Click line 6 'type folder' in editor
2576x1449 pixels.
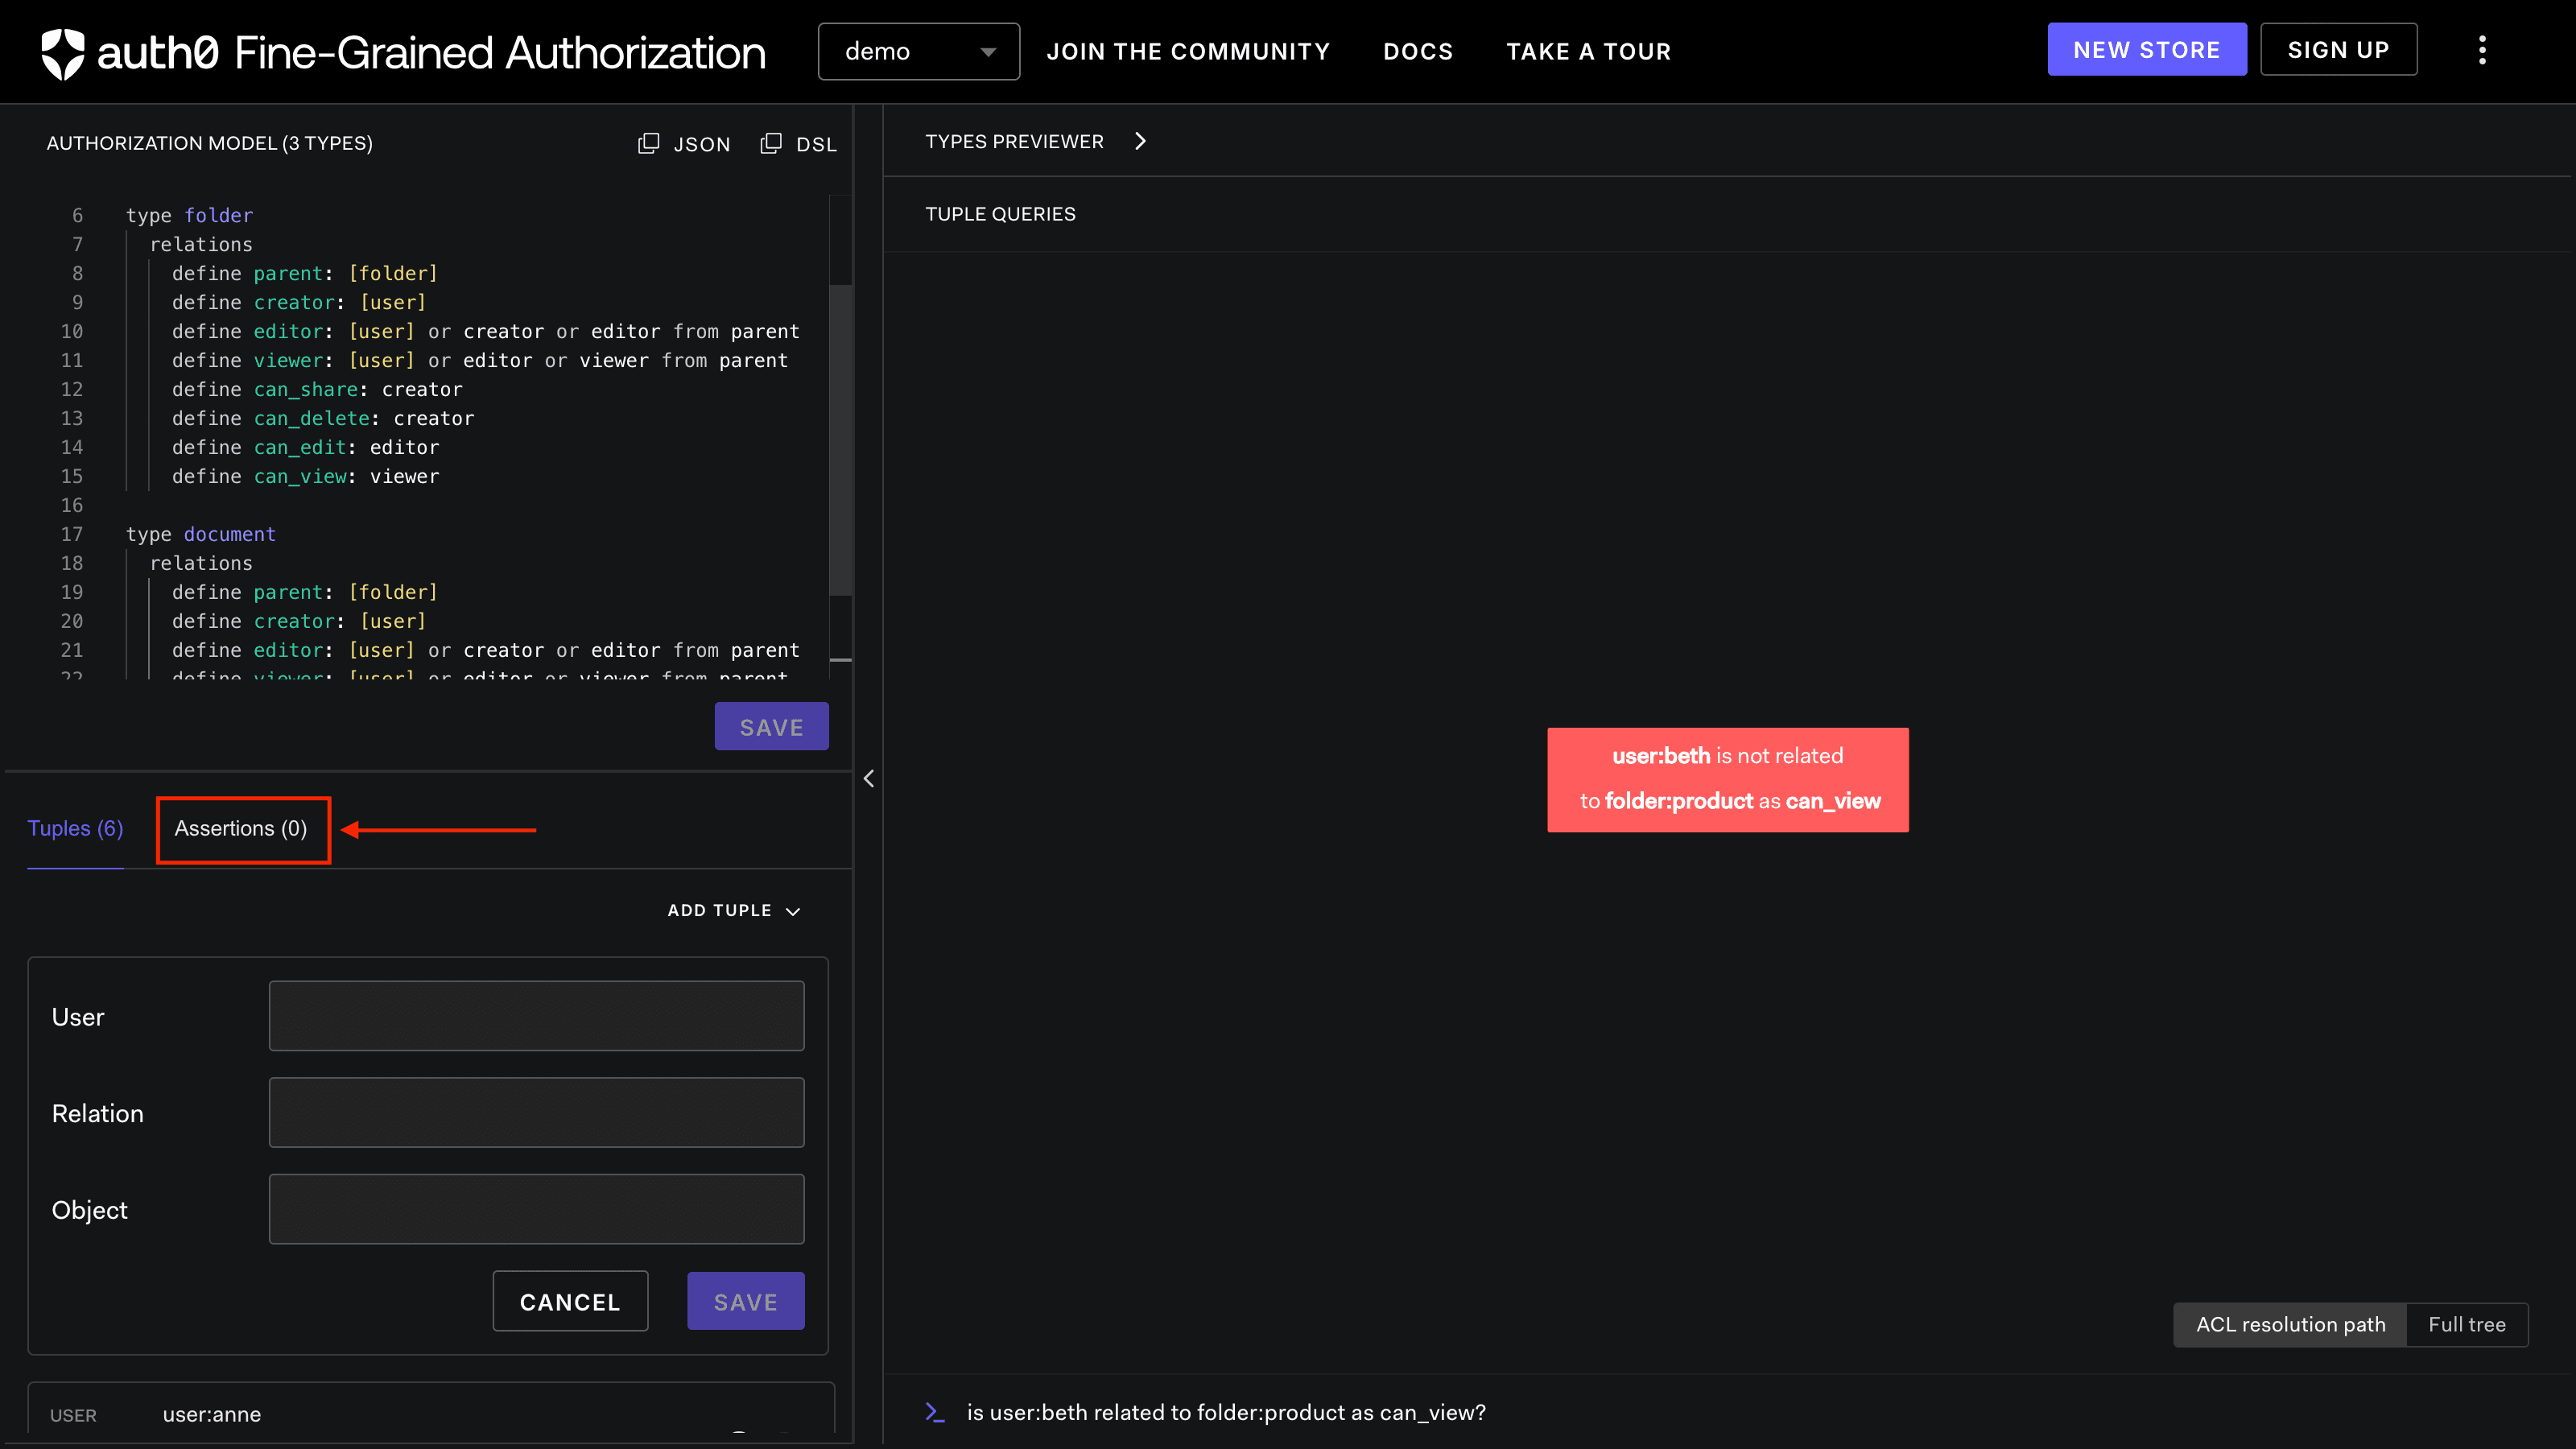tap(189, 215)
